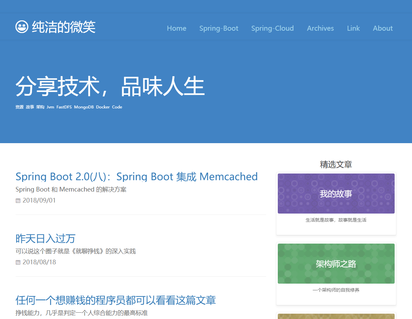The height and width of the screenshot is (319, 412).
Task: Open the Home menu item
Action: 176,28
